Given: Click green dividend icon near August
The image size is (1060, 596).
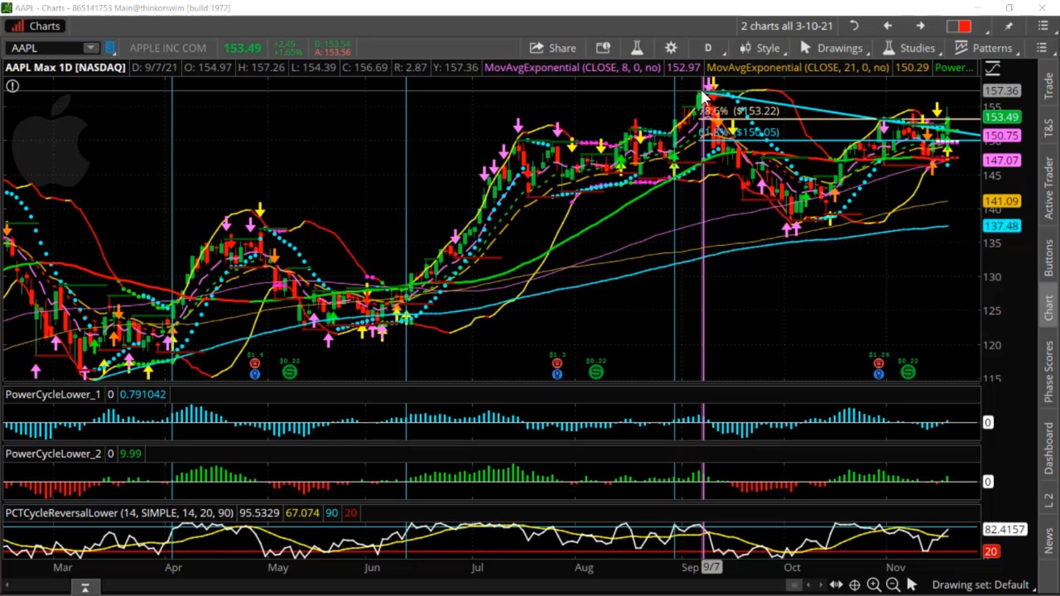Looking at the screenshot, I should click(x=596, y=372).
